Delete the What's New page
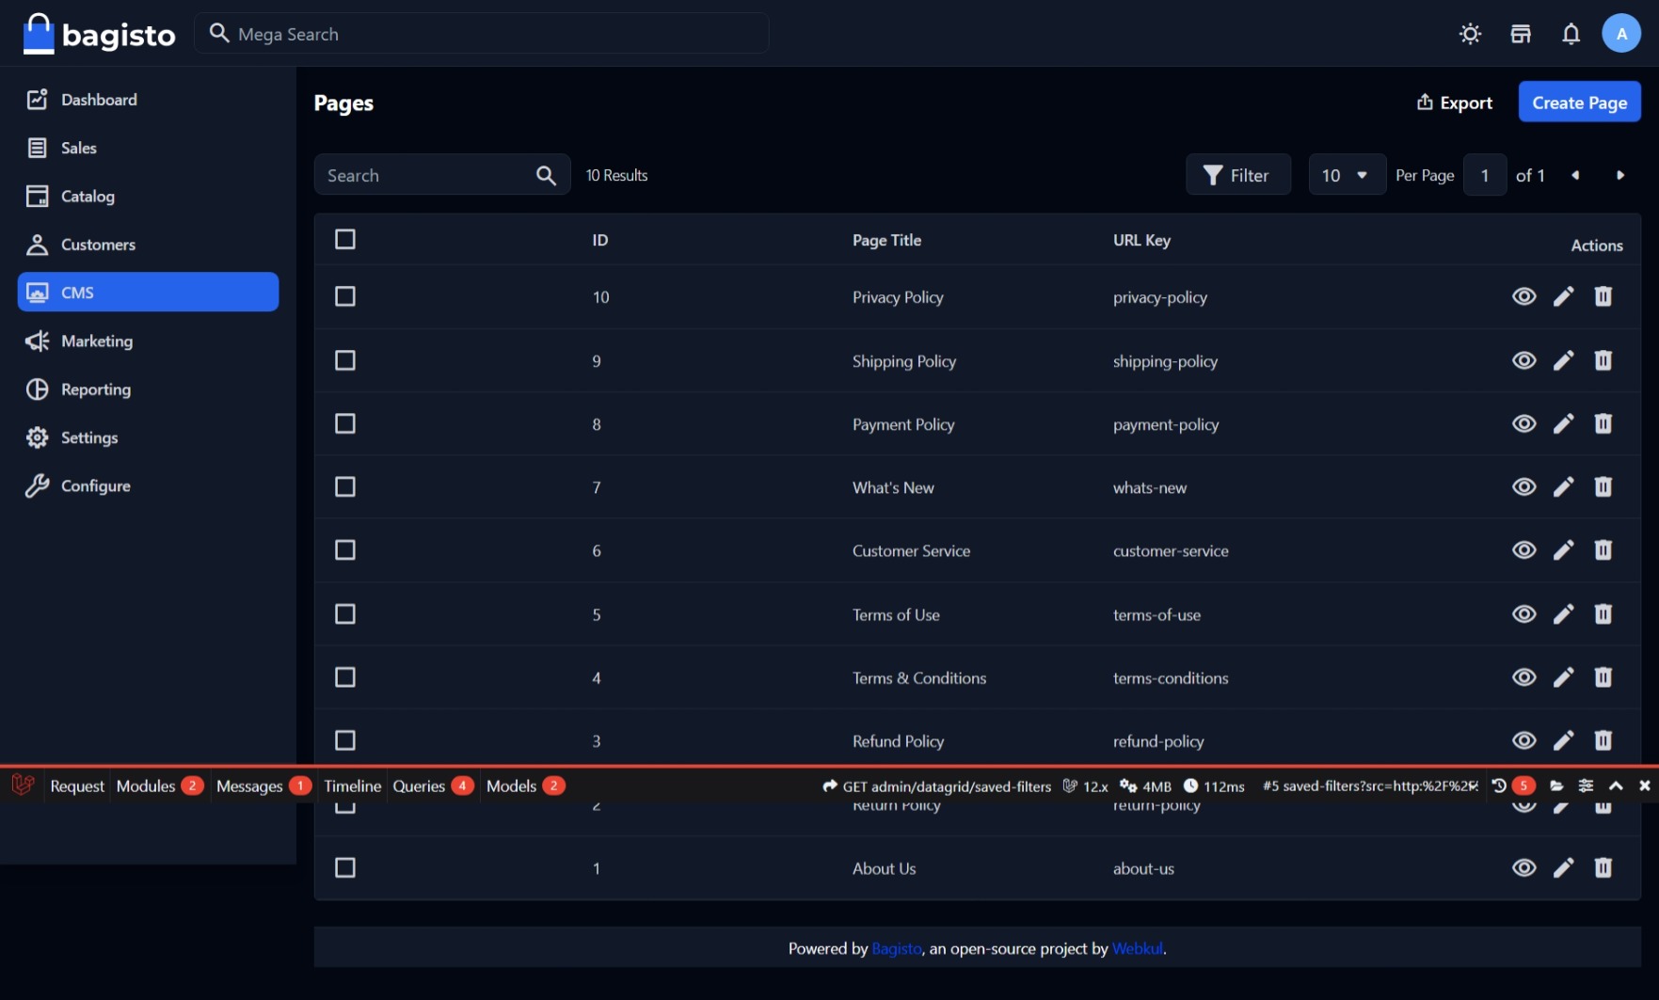 tap(1603, 487)
